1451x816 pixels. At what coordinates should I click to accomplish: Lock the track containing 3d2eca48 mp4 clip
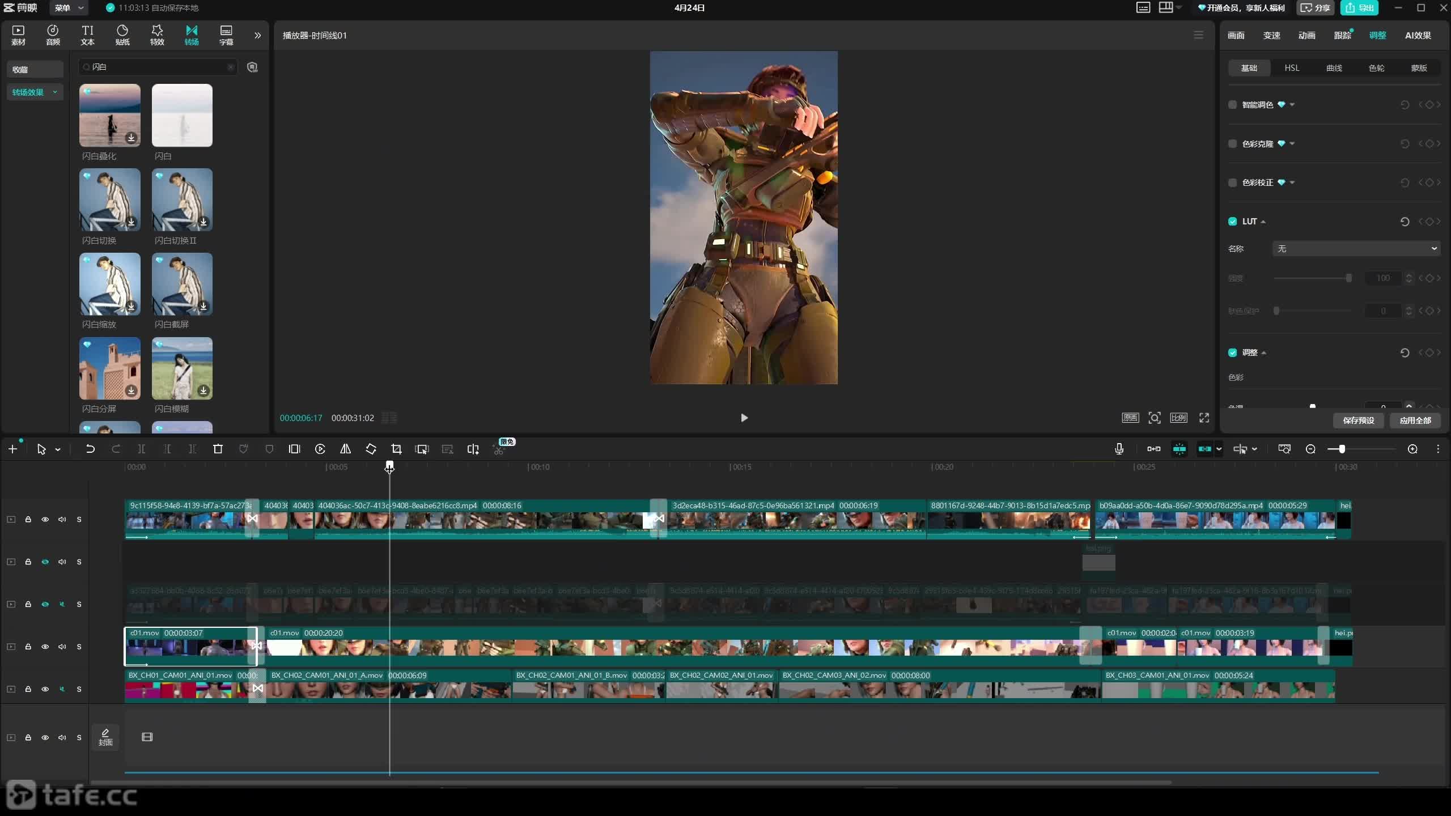pyautogui.click(x=28, y=519)
